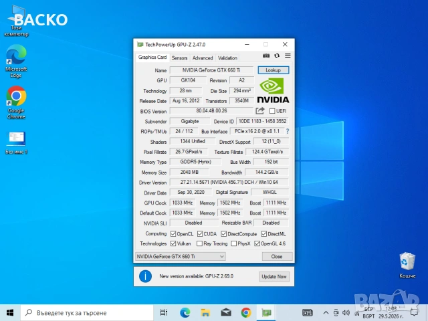Click the GPU 'GK104' field
Screen dimensions: 428x321
pos(188,80)
